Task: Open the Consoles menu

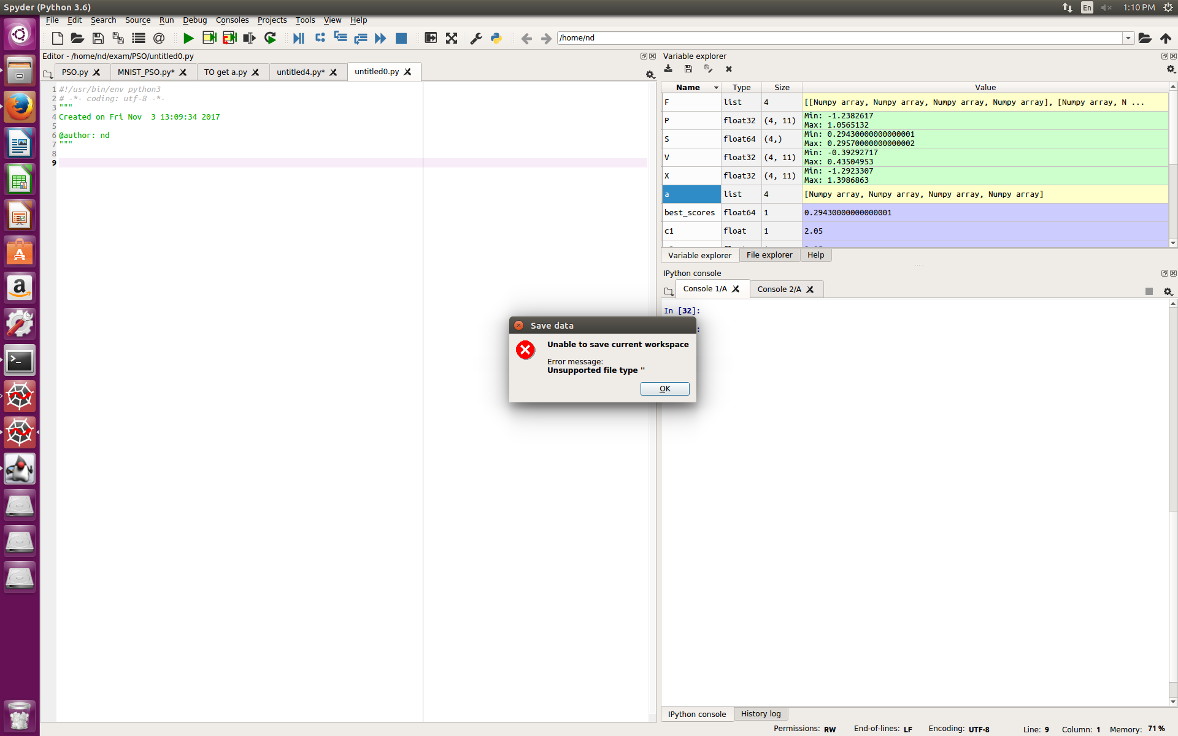Action: (x=232, y=20)
